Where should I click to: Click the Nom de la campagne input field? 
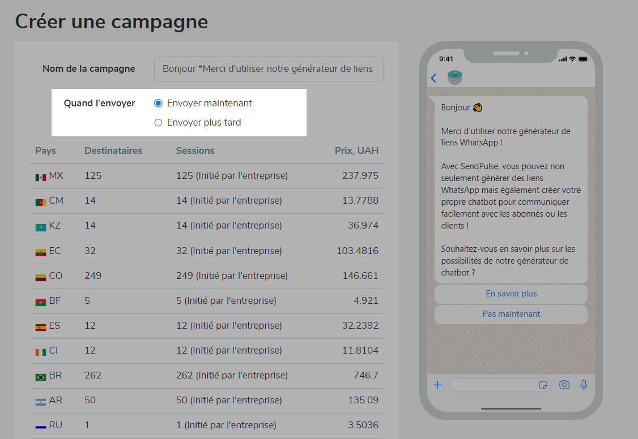pyautogui.click(x=269, y=68)
